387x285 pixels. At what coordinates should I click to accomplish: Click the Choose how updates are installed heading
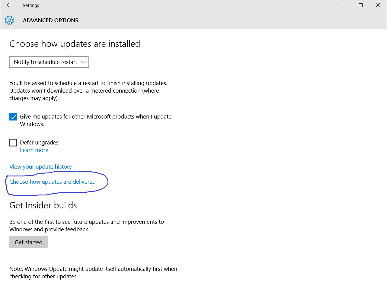75,44
